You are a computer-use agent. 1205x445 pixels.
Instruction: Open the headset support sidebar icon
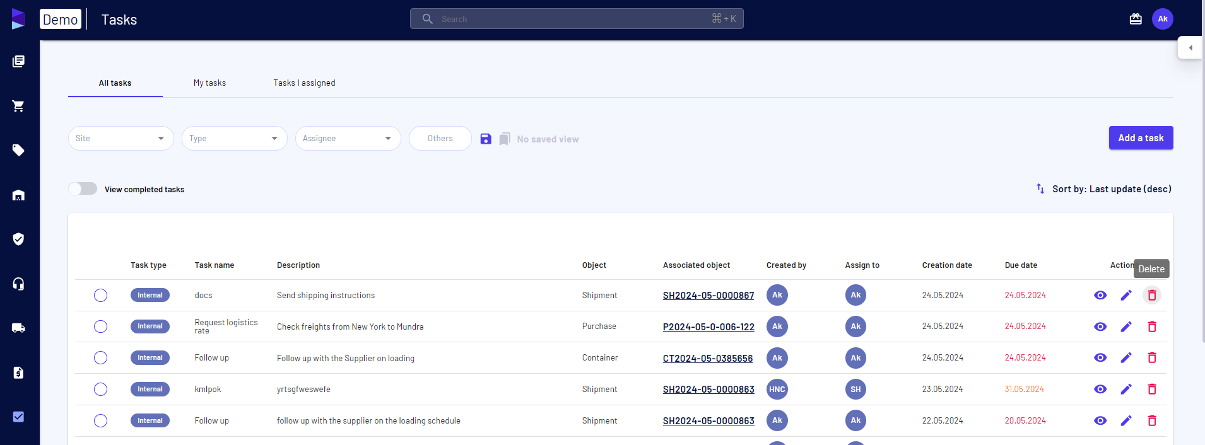(x=18, y=284)
